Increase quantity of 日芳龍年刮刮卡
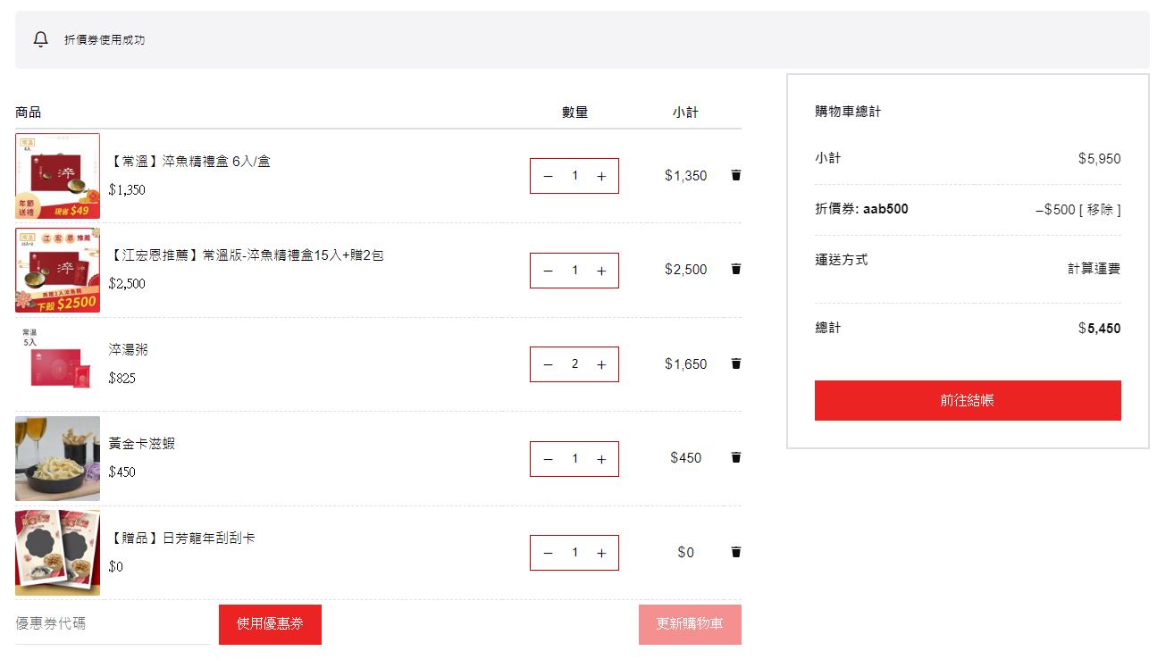The height and width of the screenshot is (668, 1174). pos(601,553)
